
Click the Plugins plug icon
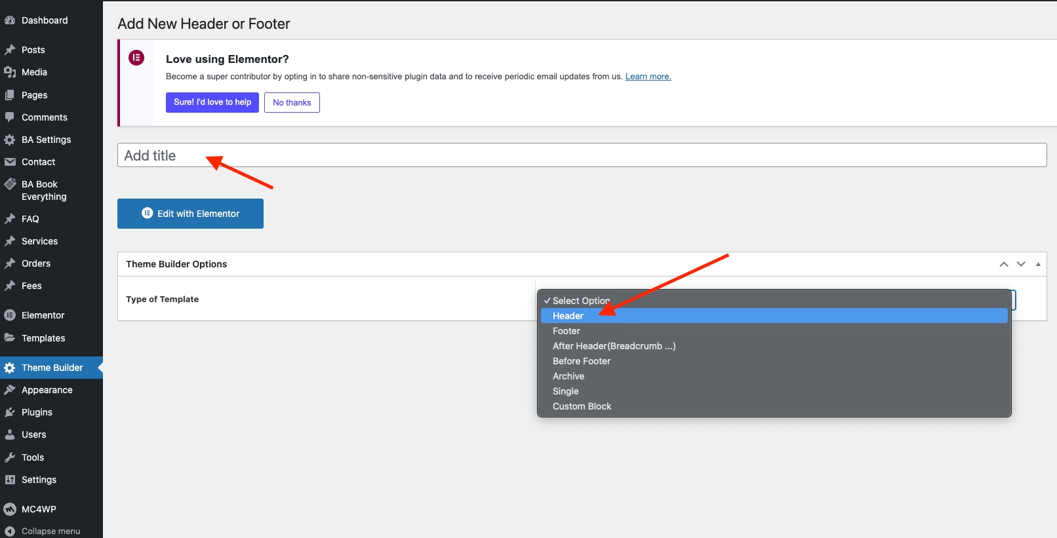10,412
